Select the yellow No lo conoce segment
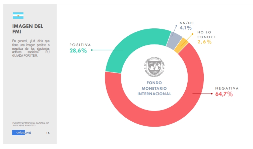Screen dimensions: 253x149 pyautogui.click(x=183, y=45)
